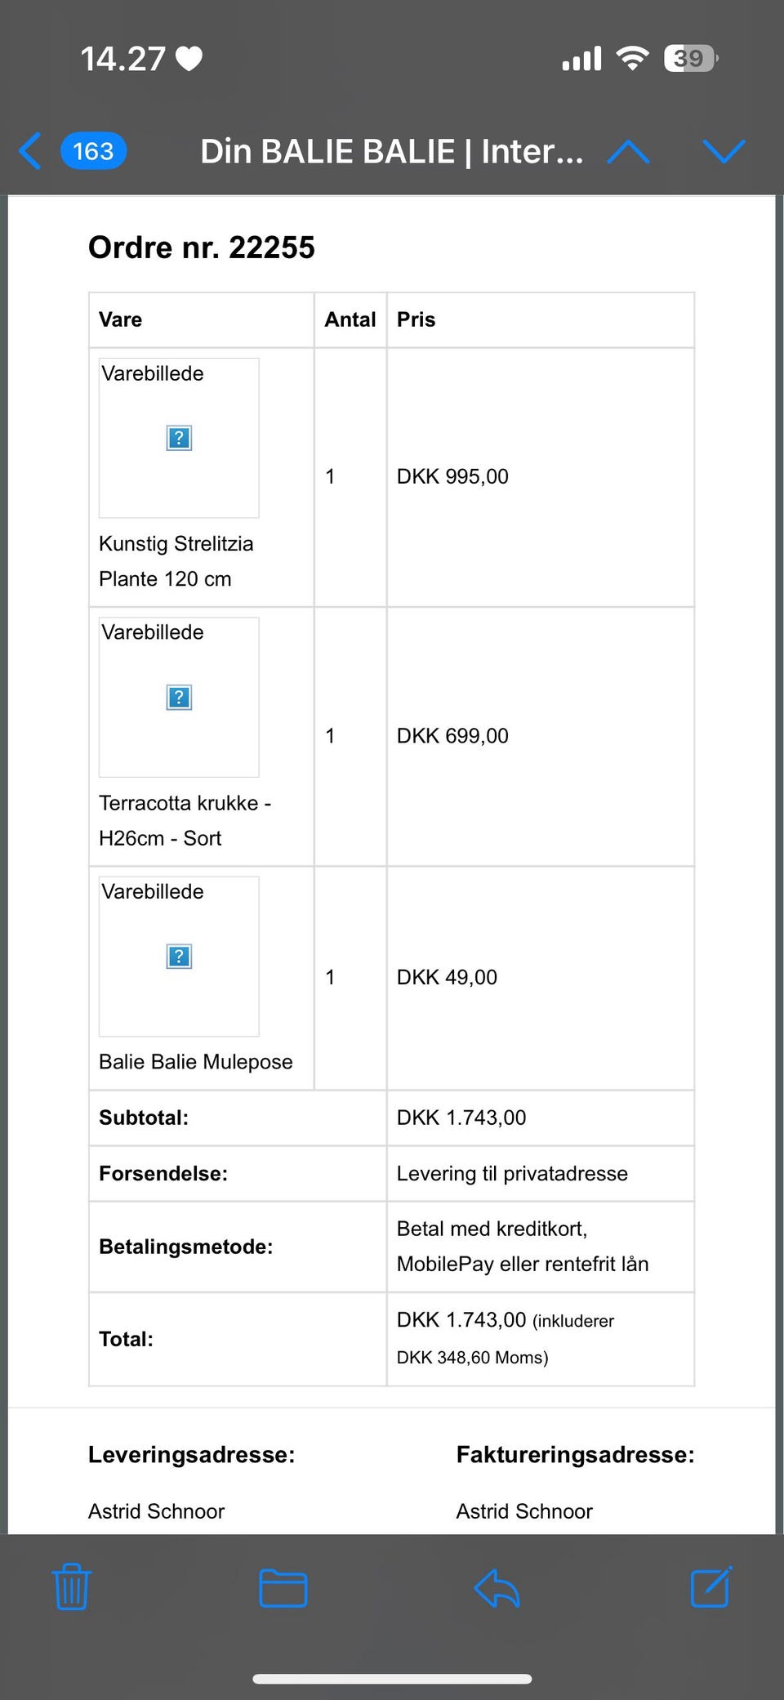Open the 163 unread messages badge
Viewport: 784px width, 1700px height.
(x=93, y=151)
